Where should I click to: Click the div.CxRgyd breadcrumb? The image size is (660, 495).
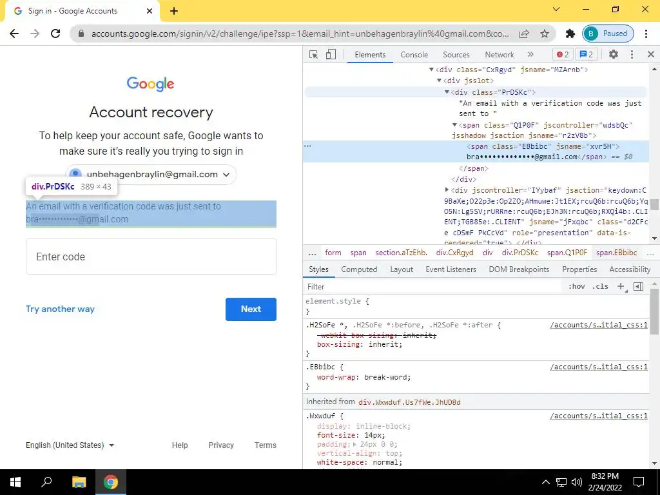[x=454, y=253]
